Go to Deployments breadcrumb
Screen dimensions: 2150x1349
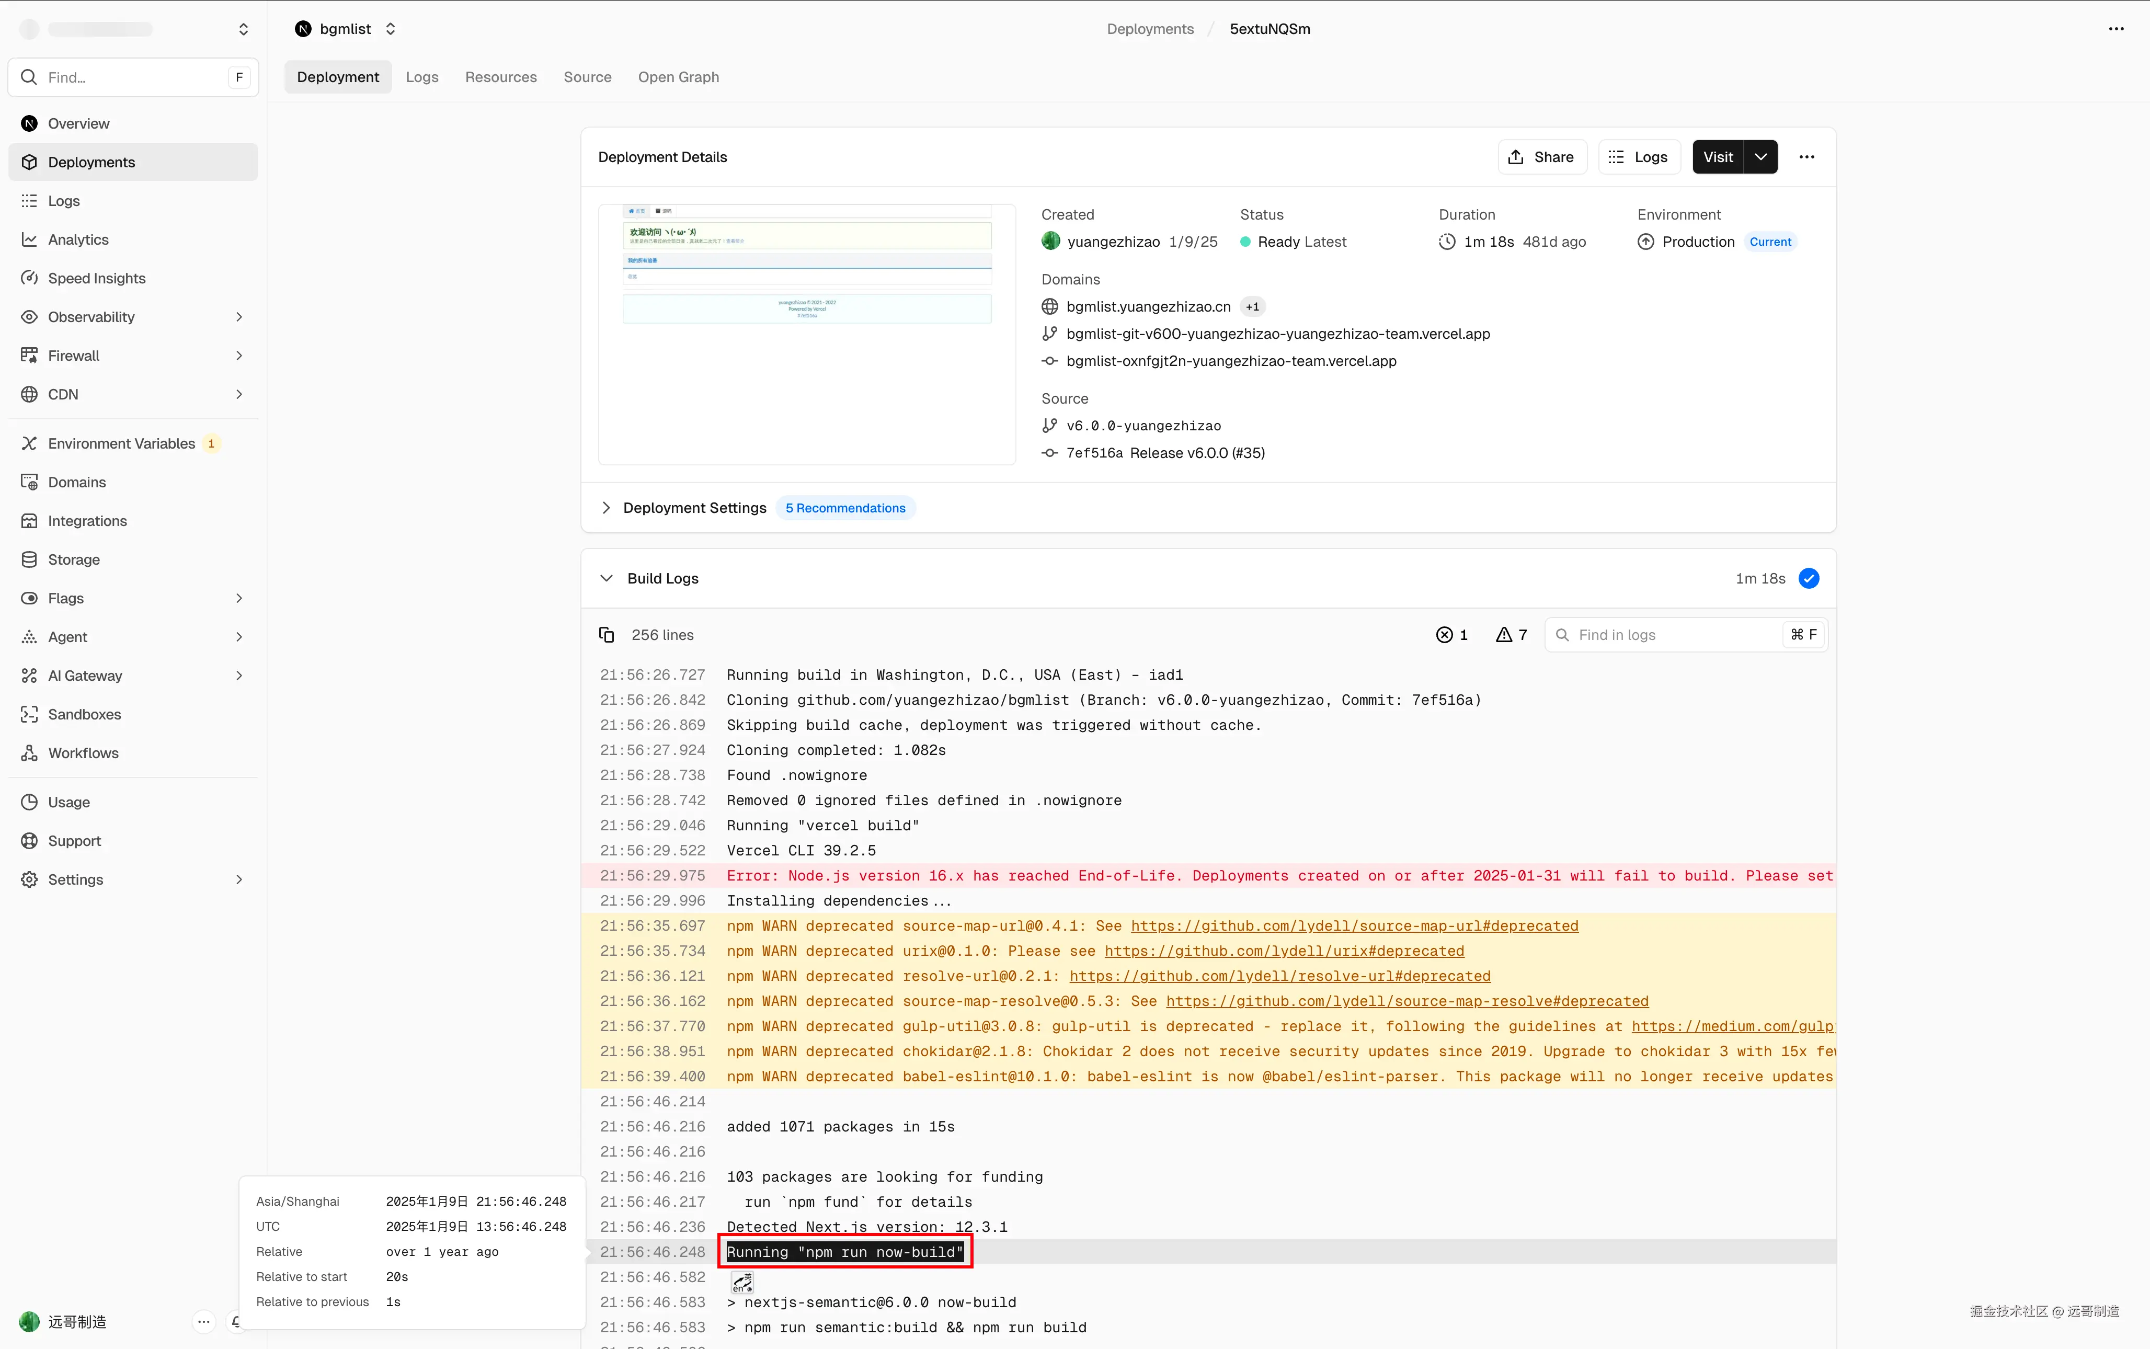click(x=1150, y=29)
